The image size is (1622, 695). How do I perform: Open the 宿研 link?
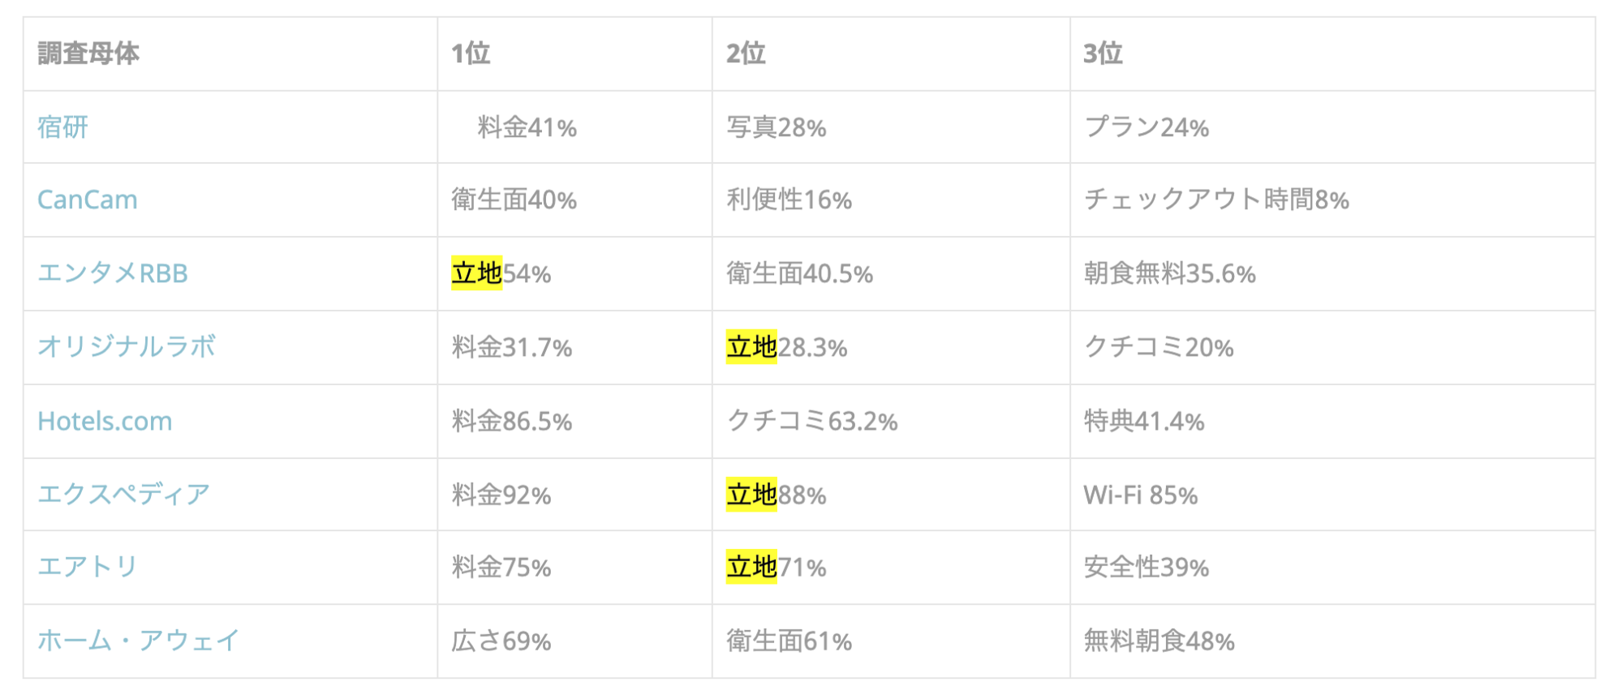62,127
